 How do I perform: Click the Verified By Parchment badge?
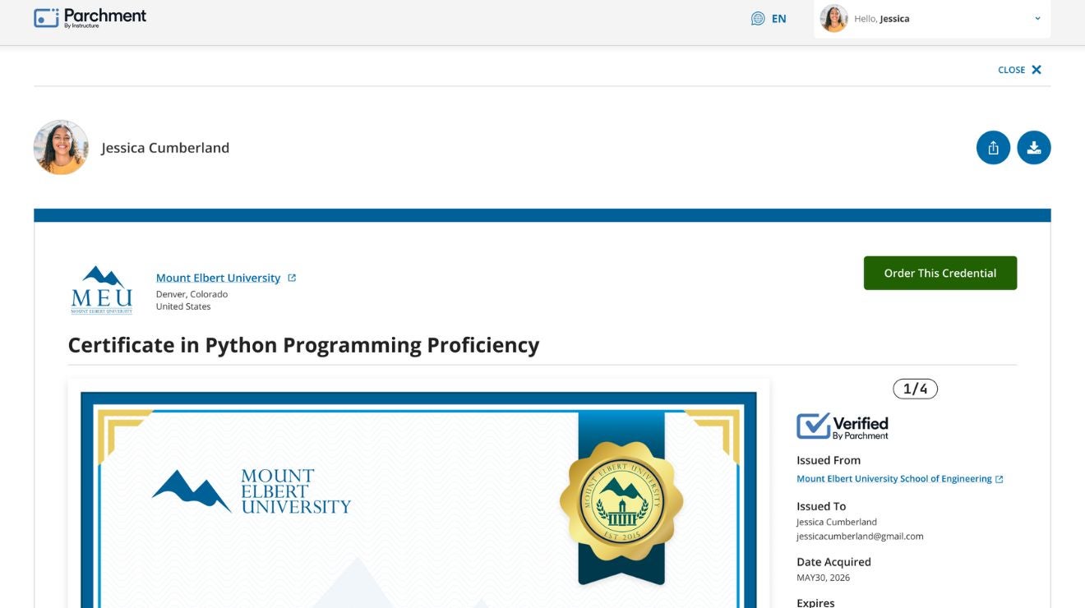[843, 426]
